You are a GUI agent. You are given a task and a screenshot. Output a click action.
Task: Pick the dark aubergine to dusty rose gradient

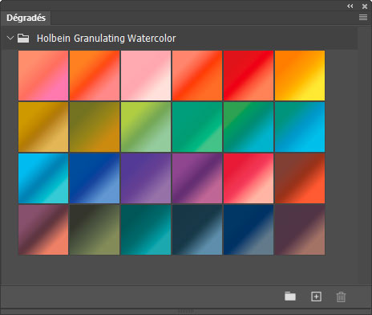(x=300, y=230)
